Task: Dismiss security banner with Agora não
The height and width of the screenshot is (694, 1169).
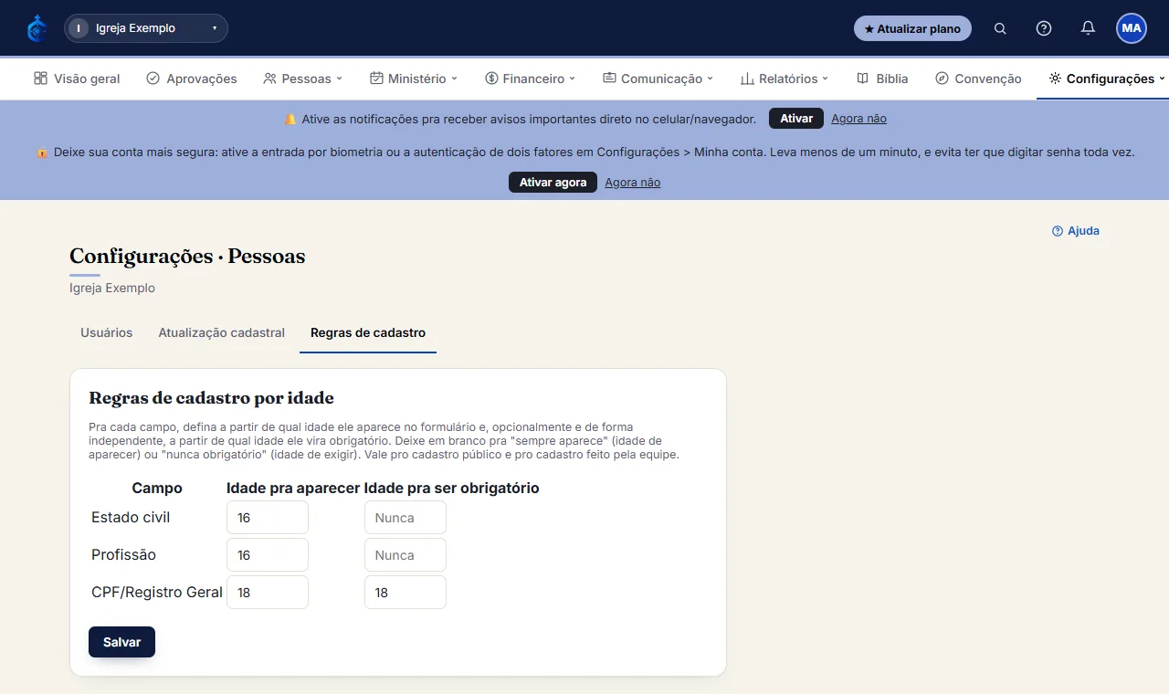Action: point(633,183)
